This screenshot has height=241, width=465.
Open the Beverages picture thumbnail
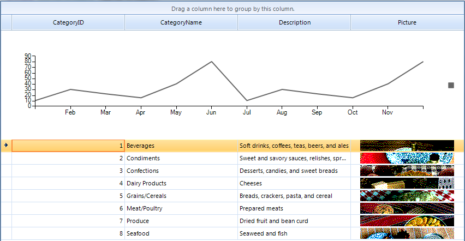(407, 146)
